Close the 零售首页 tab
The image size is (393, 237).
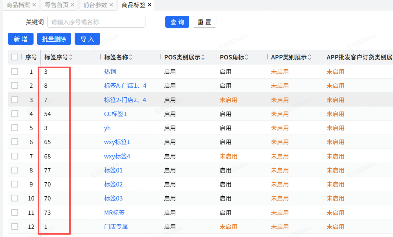point(73,5)
